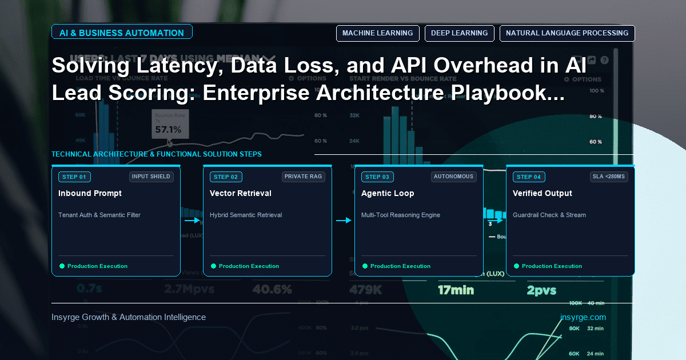Click green status dot in Inbound Prompt card

point(62,266)
